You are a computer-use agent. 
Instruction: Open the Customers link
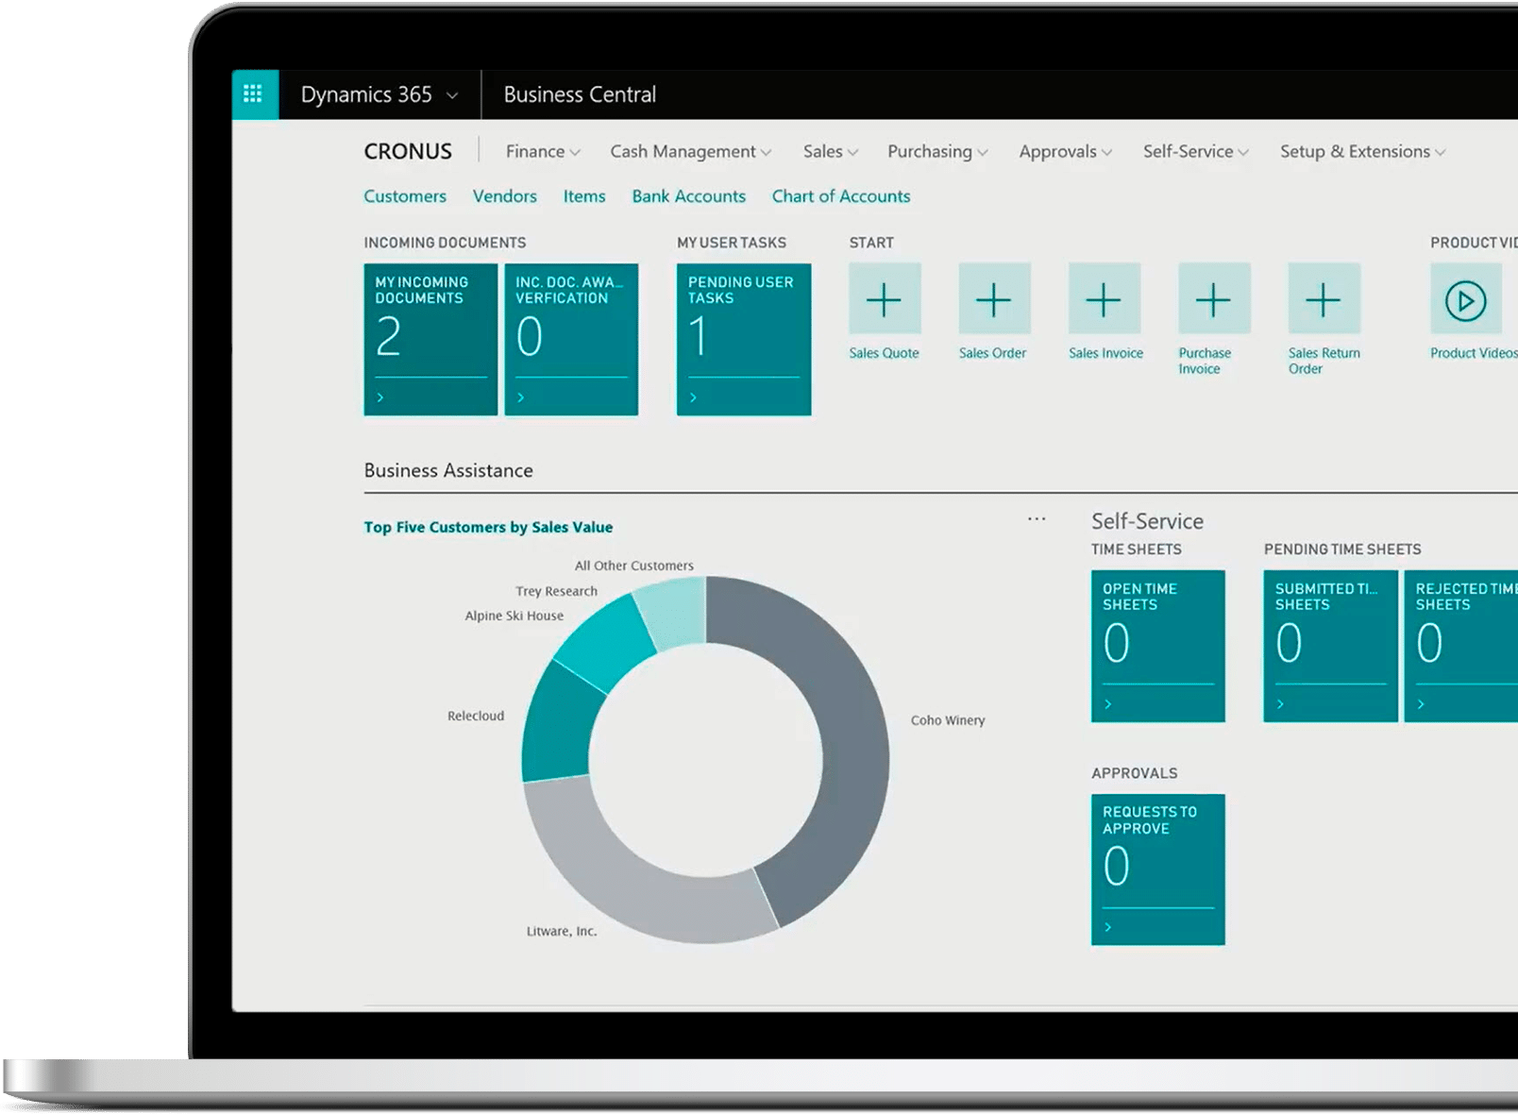point(405,196)
